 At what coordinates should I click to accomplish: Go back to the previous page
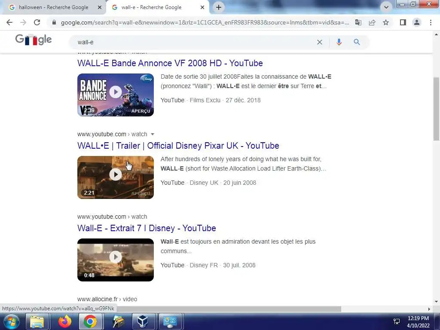click(9, 22)
